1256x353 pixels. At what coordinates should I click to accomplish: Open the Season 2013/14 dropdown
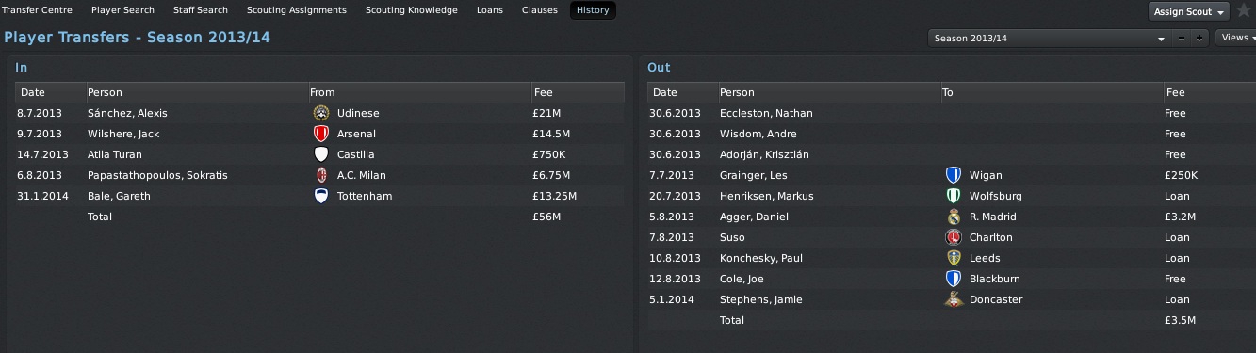(x=1049, y=39)
